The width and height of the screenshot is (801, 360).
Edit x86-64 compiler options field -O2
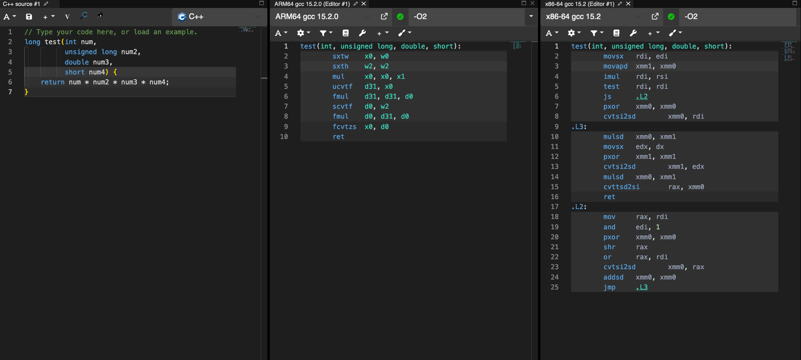pos(738,17)
